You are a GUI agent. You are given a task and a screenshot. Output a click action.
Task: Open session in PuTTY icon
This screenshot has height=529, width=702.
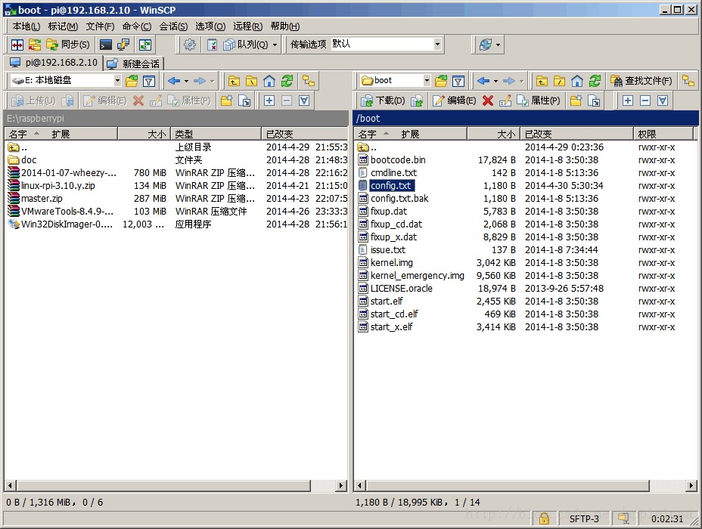(x=123, y=45)
